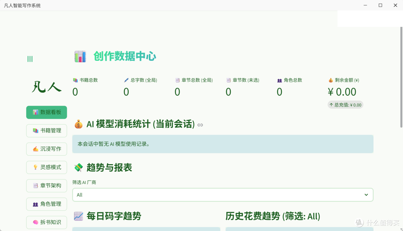Click the page icon on 章节架构 button

point(35,185)
